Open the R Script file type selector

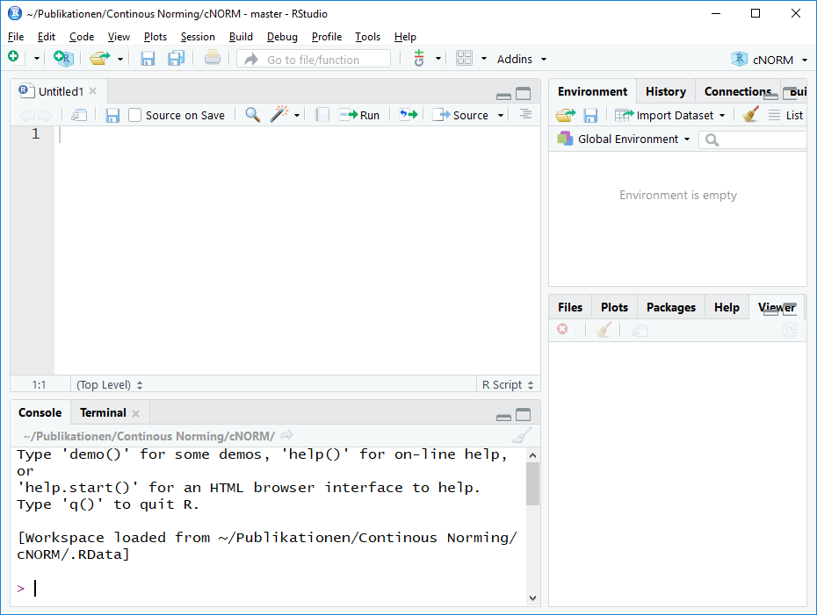(x=507, y=384)
